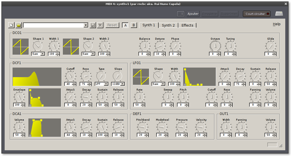Open preset file with folder icon

pos(19,25)
